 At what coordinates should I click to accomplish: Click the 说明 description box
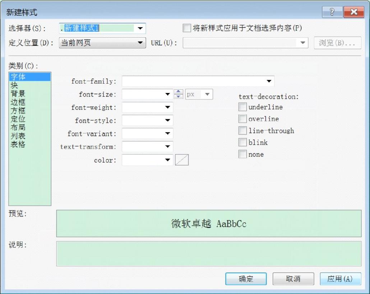(x=209, y=254)
